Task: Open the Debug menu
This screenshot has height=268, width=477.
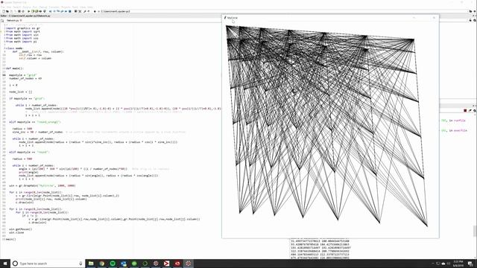Action: 43,7
